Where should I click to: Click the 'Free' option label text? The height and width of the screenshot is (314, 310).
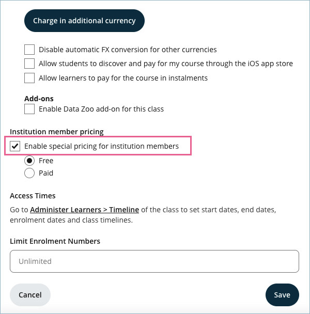pyautogui.click(x=46, y=161)
